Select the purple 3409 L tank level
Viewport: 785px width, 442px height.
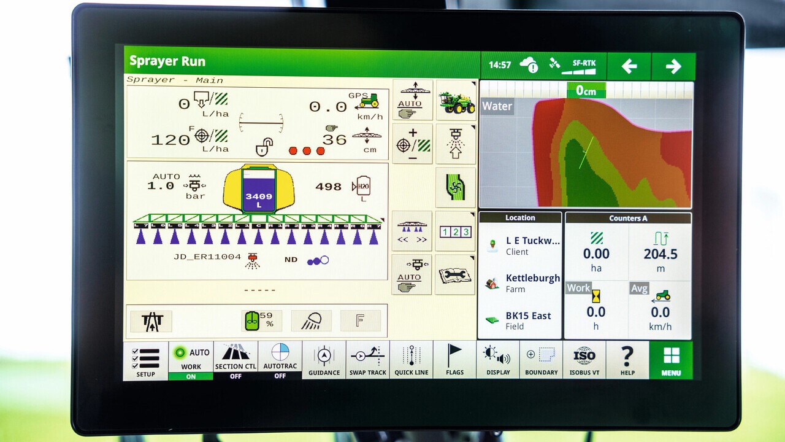tap(259, 191)
